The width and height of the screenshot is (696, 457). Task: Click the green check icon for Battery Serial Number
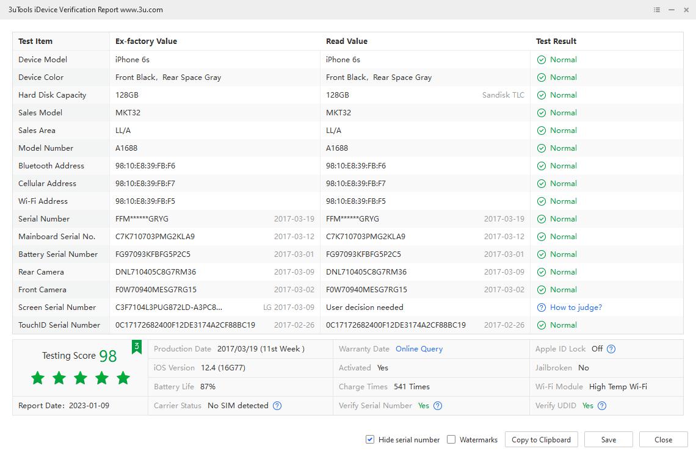[x=541, y=254]
